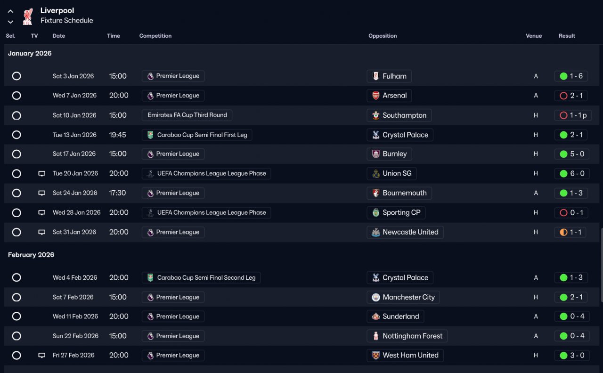
Task: Open Champions League League Phase on Sporting CP row
Action: (206, 213)
